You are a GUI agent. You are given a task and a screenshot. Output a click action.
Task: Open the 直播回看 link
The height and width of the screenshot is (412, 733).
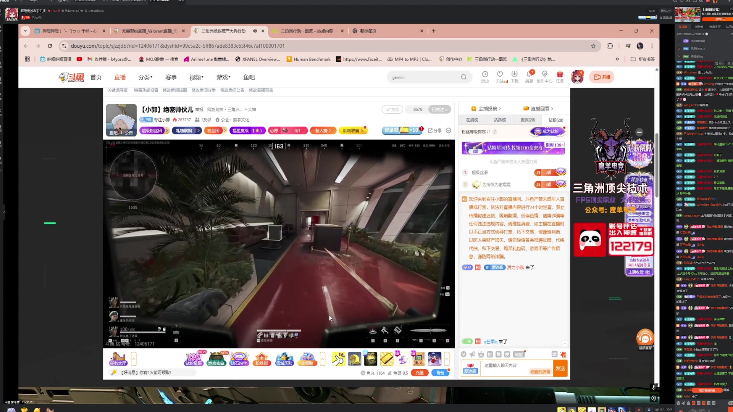tap(538, 108)
